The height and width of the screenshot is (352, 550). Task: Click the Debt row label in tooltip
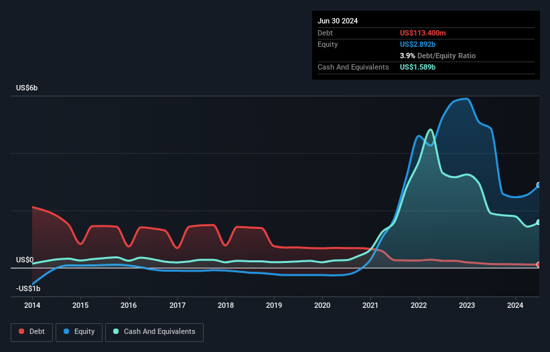(325, 33)
